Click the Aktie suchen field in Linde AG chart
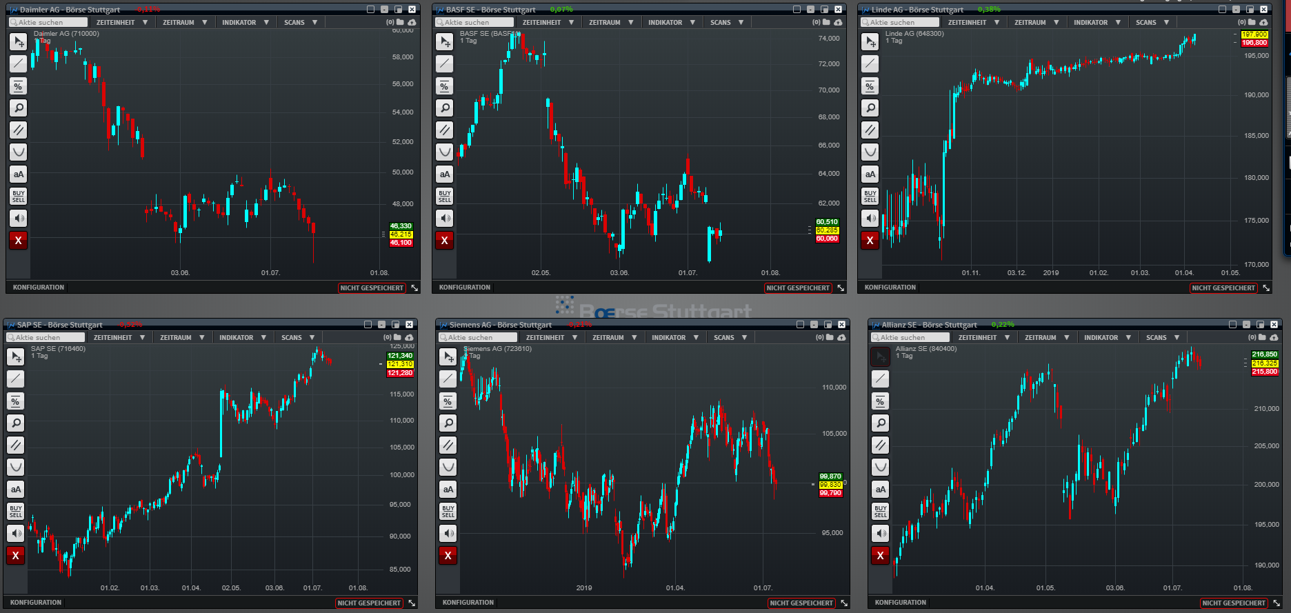Image resolution: width=1291 pixels, height=613 pixels. 899,22
